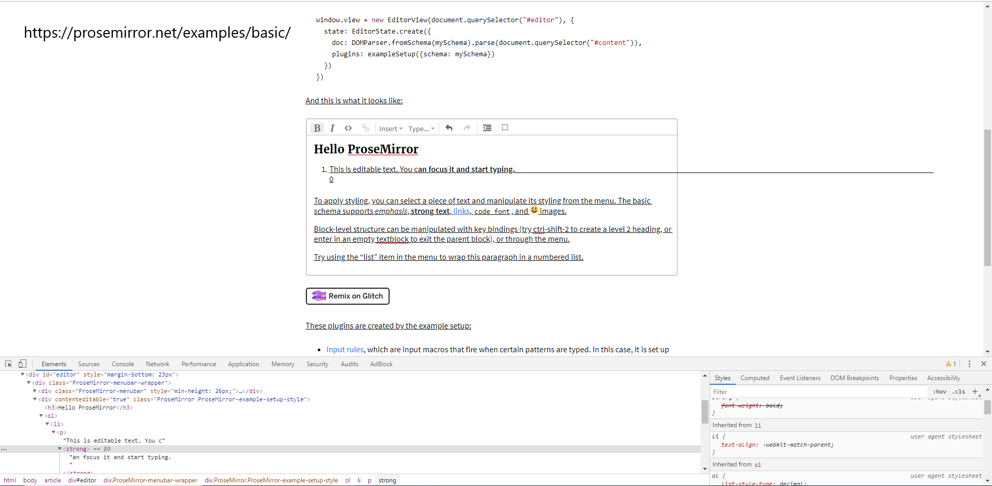
Task: Lift item out of wrapping block
Action: click(487, 128)
